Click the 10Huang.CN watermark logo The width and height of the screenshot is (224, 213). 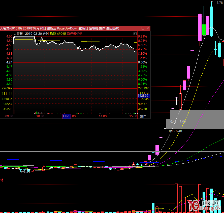pyautogui.click(x=204, y=205)
